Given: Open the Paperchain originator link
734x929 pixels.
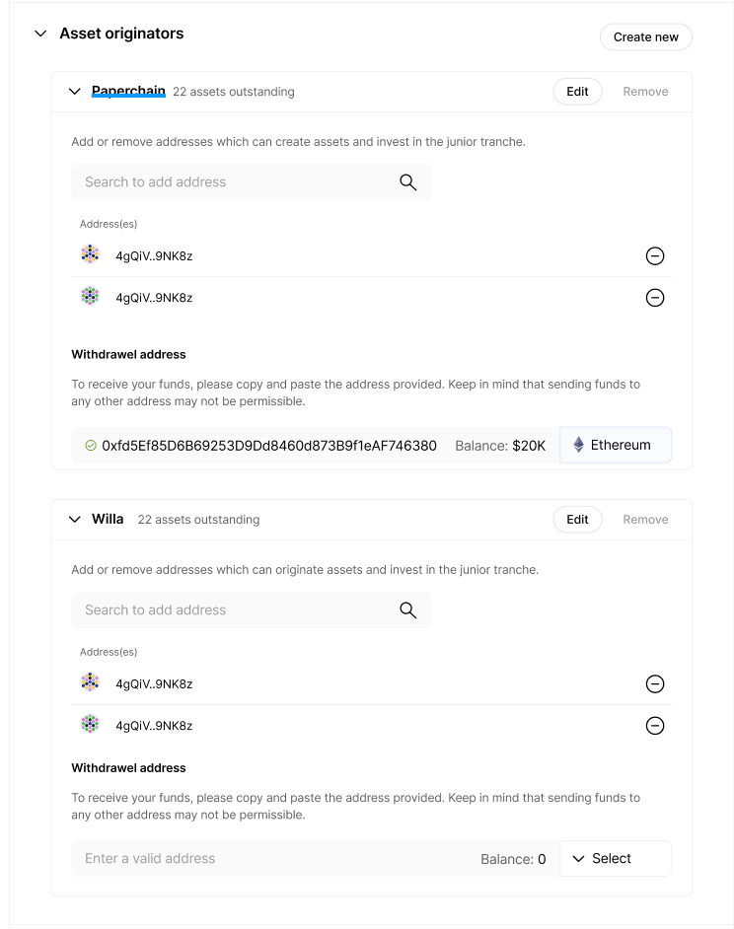Looking at the screenshot, I should pyautogui.click(x=127, y=91).
